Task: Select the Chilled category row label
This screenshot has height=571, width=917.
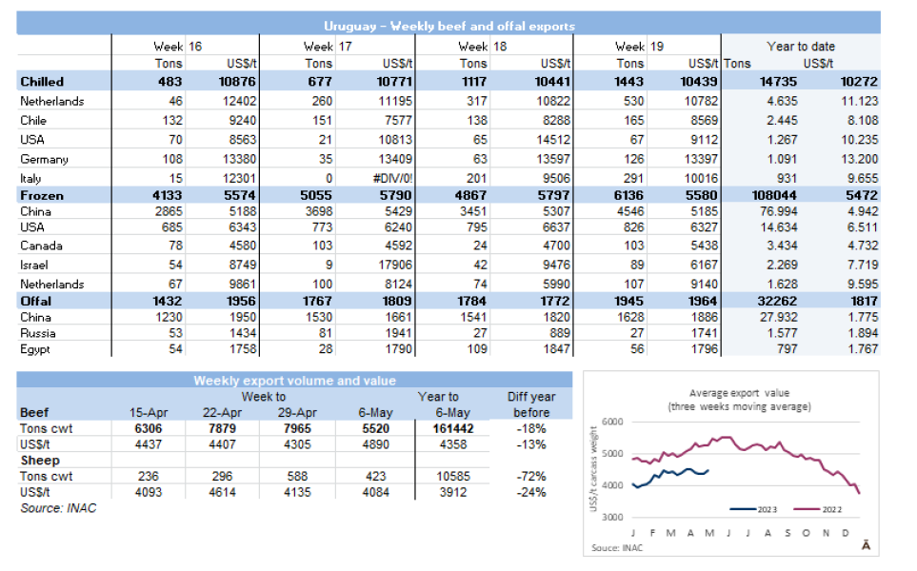Action: pos(42,82)
